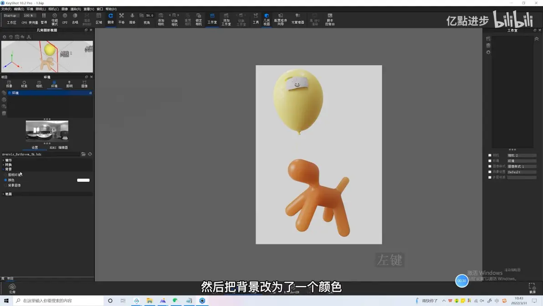Click the 暂停 (pause) render icon
Image resolution: width=543 pixels, height=306 pixels.
44,19
